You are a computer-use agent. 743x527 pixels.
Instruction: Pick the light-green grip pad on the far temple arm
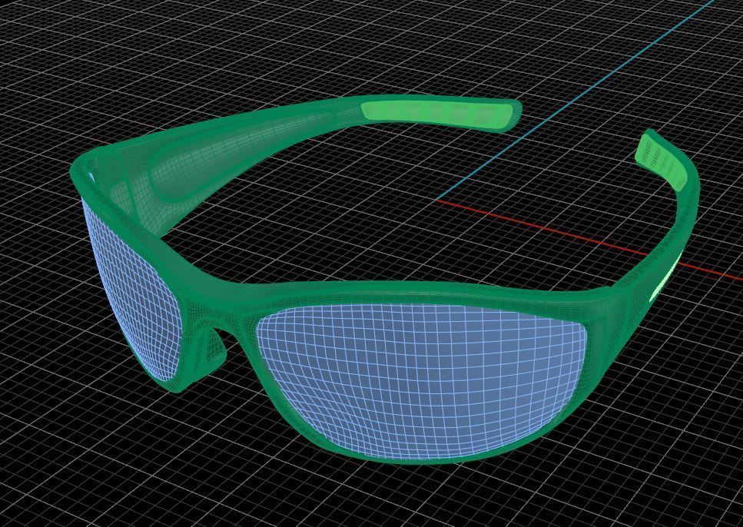[x=437, y=113]
